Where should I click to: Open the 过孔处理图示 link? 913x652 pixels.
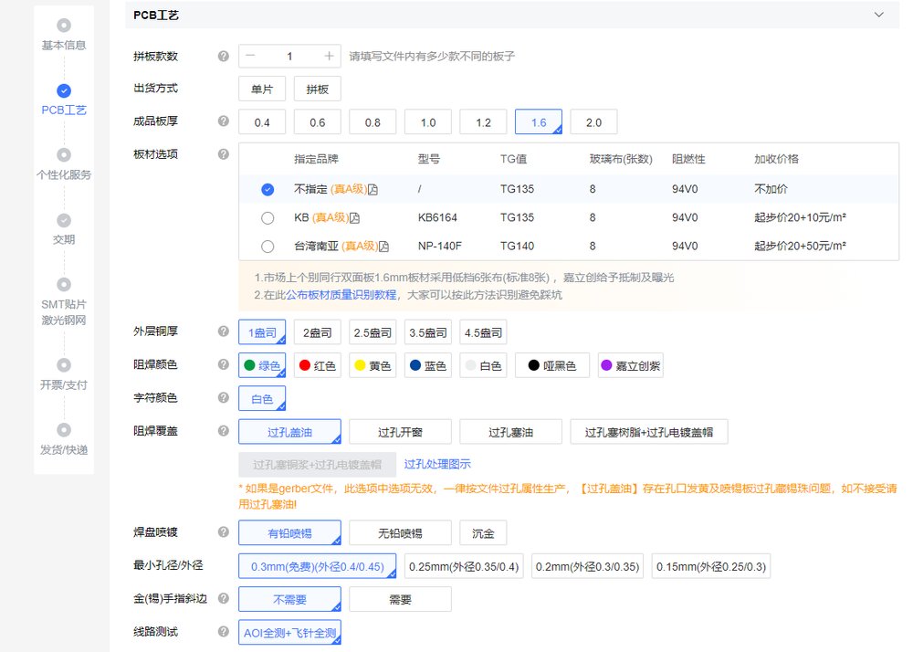tap(437, 464)
